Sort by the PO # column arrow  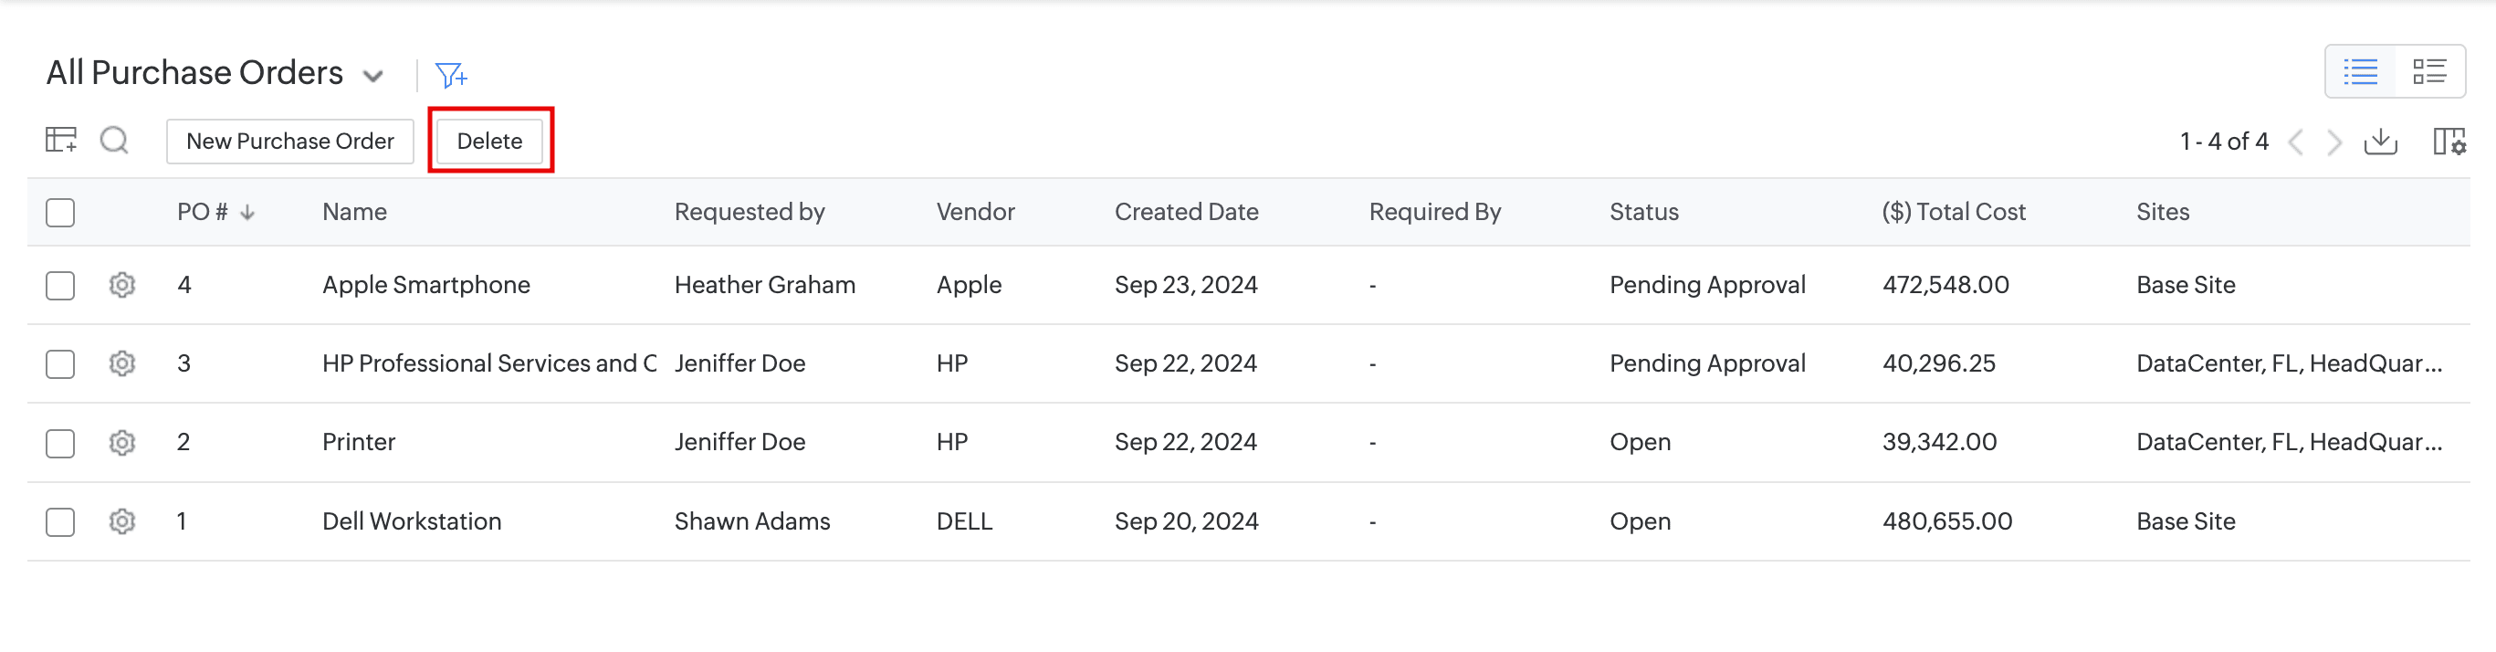(248, 212)
